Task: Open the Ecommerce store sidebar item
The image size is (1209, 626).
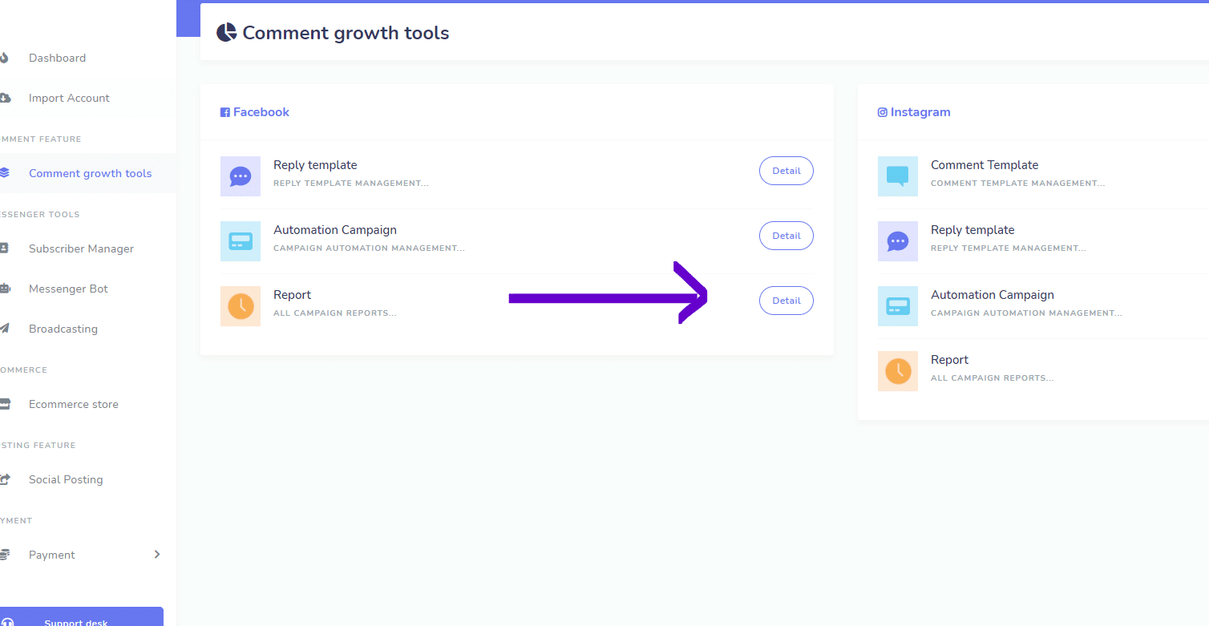Action: (74, 404)
